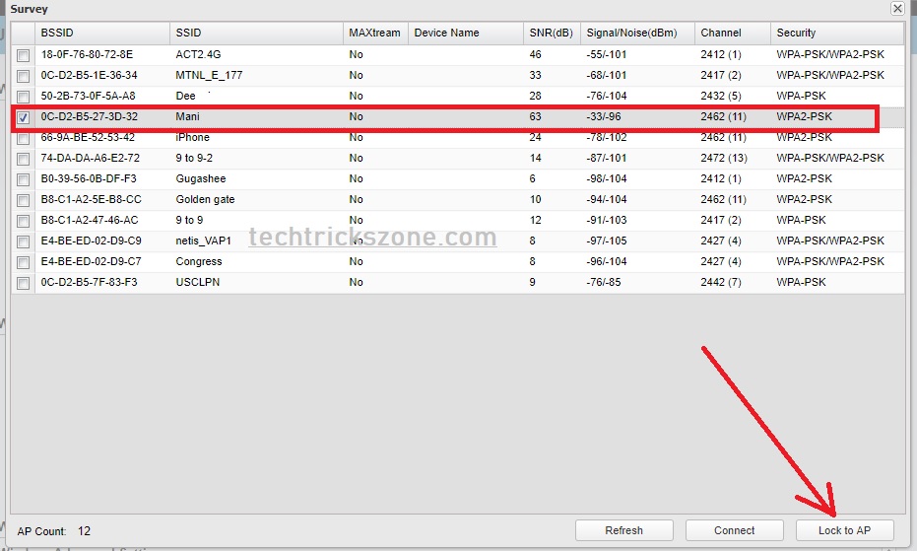
Task: Sort networks by Security column
Action: click(835, 33)
